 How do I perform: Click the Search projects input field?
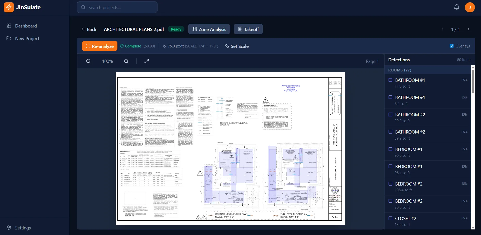(117, 8)
